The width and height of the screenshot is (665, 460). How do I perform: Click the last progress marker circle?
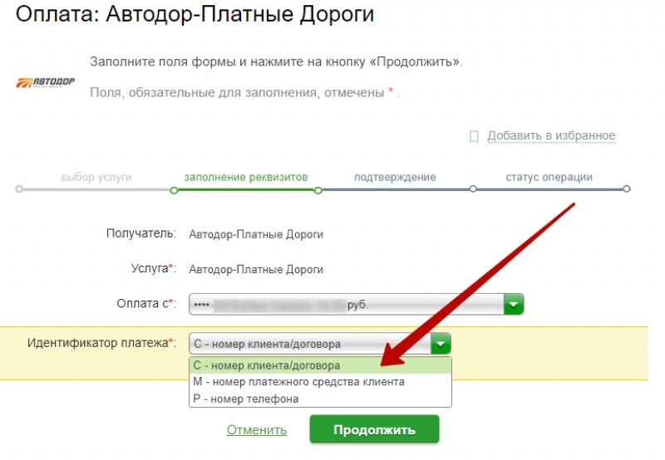tap(627, 189)
